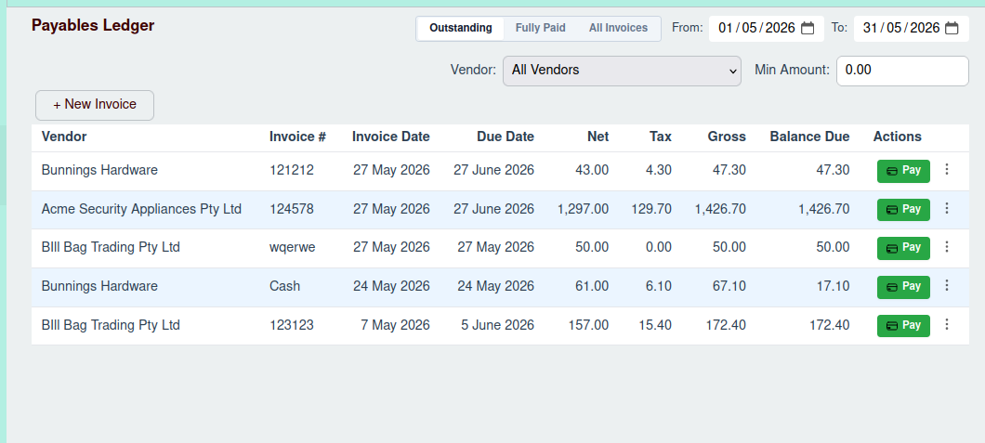
Task: Sort by Tax column header
Action: point(660,137)
